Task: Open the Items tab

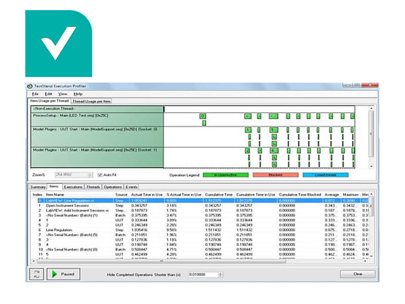Action: point(54,186)
